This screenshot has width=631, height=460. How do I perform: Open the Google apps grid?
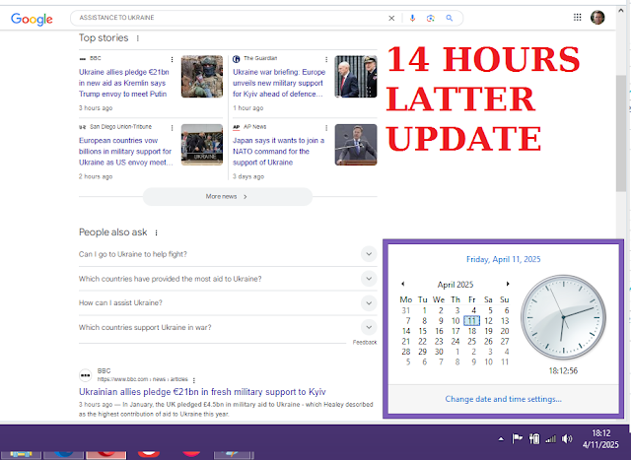click(577, 18)
